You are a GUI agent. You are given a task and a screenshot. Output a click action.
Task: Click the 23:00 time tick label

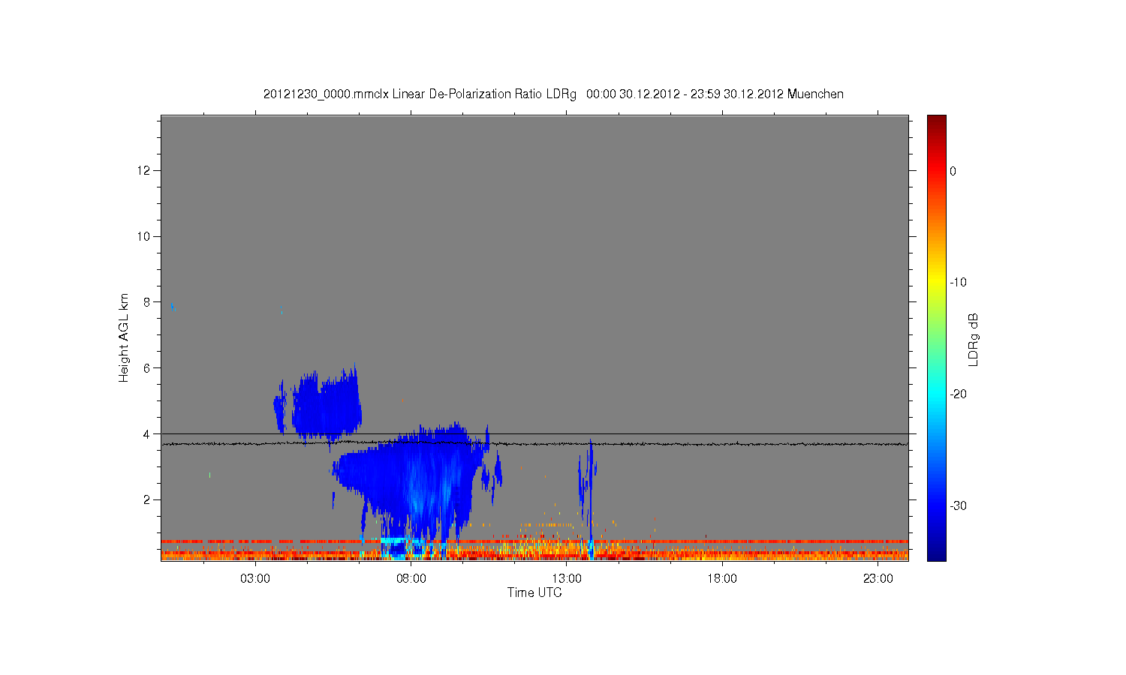[878, 579]
